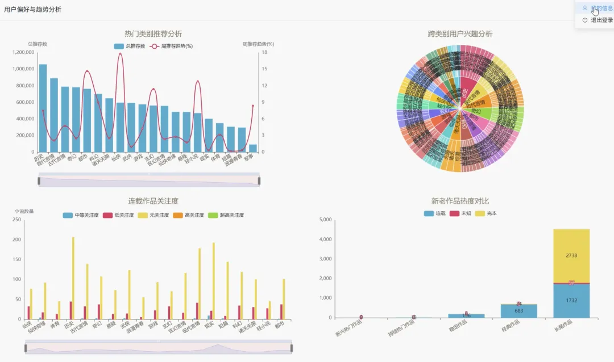Viewport: 614px width, 362px height.
Task: Click the blue 1732 连载 bar segment
Action: 571,301
